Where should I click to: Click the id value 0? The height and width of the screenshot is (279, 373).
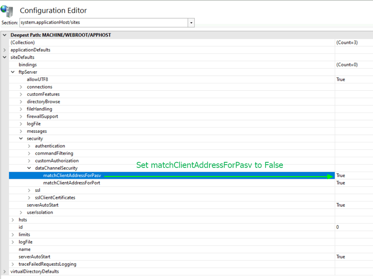tap(338, 227)
